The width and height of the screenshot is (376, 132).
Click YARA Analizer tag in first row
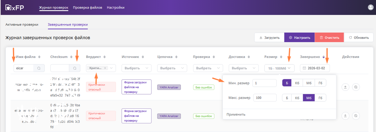(x=169, y=87)
